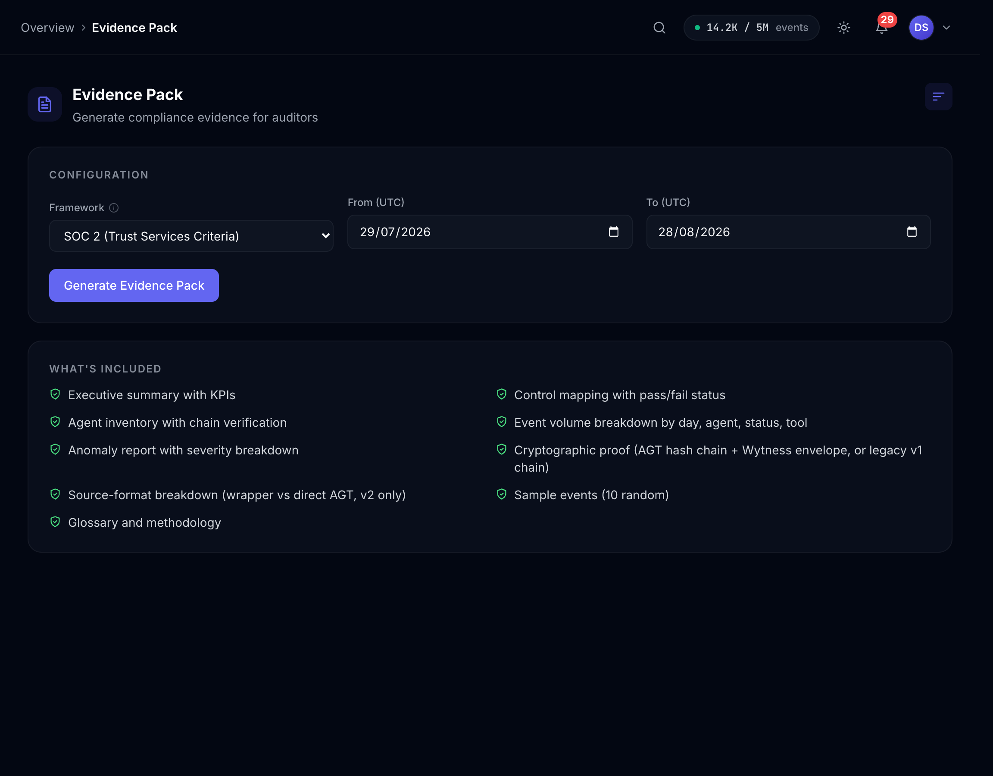Go to Overview breadcrumb

pyautogui.click(x=47, y=28)
